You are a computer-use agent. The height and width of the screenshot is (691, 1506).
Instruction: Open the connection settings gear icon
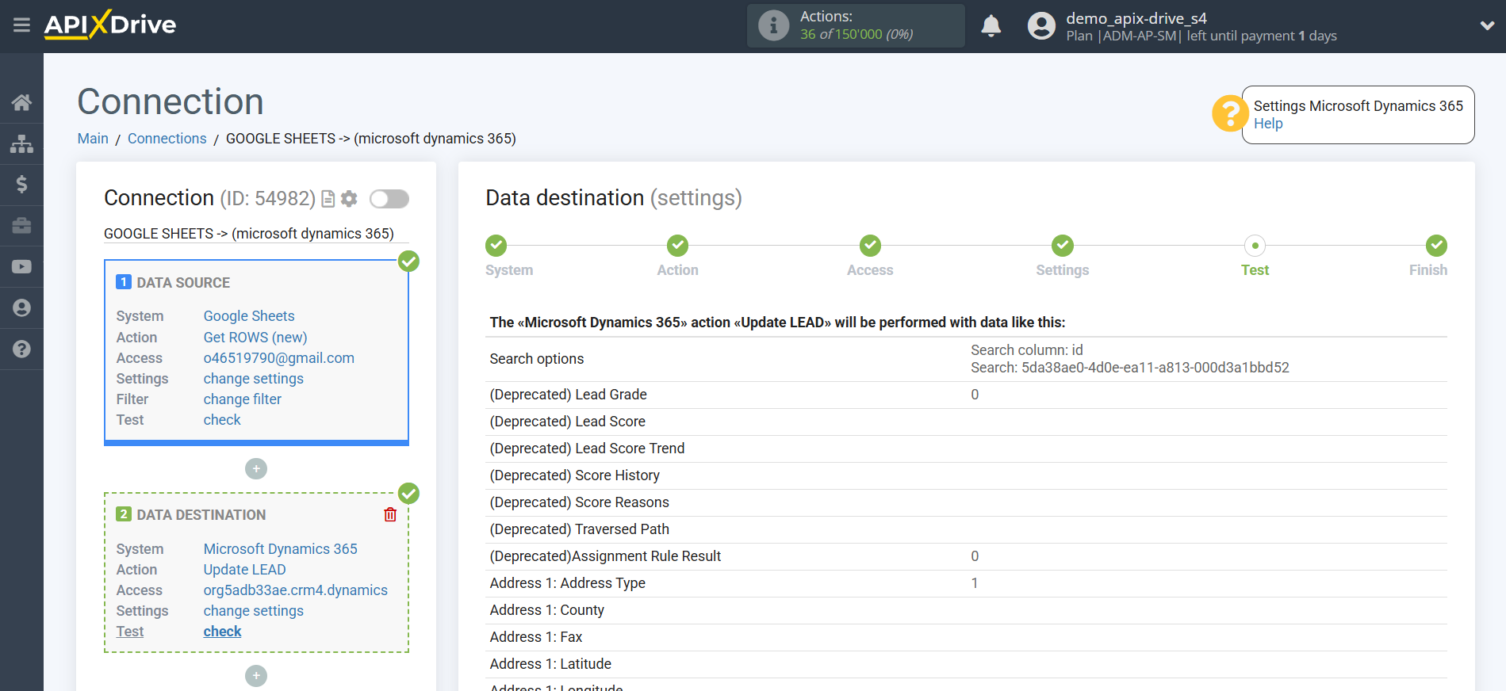[x=349, y=199]
